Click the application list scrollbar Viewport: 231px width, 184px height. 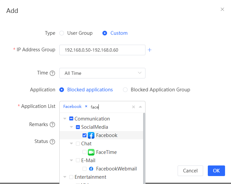coord(144,148)
